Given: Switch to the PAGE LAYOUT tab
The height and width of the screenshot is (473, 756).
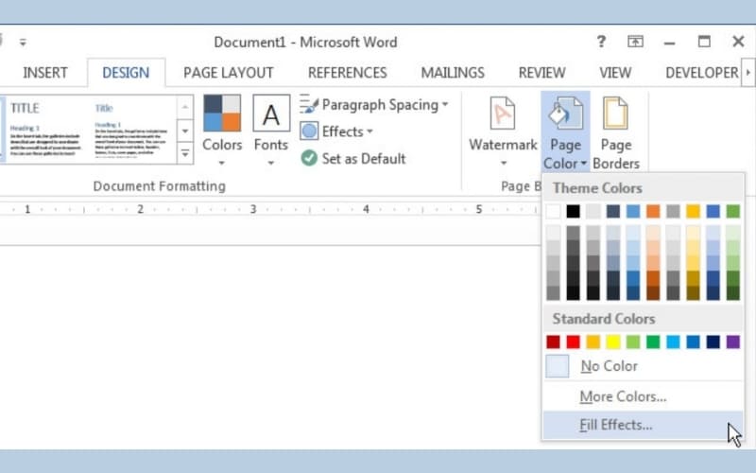Looking at the screenshot, I should coord(228,73).
